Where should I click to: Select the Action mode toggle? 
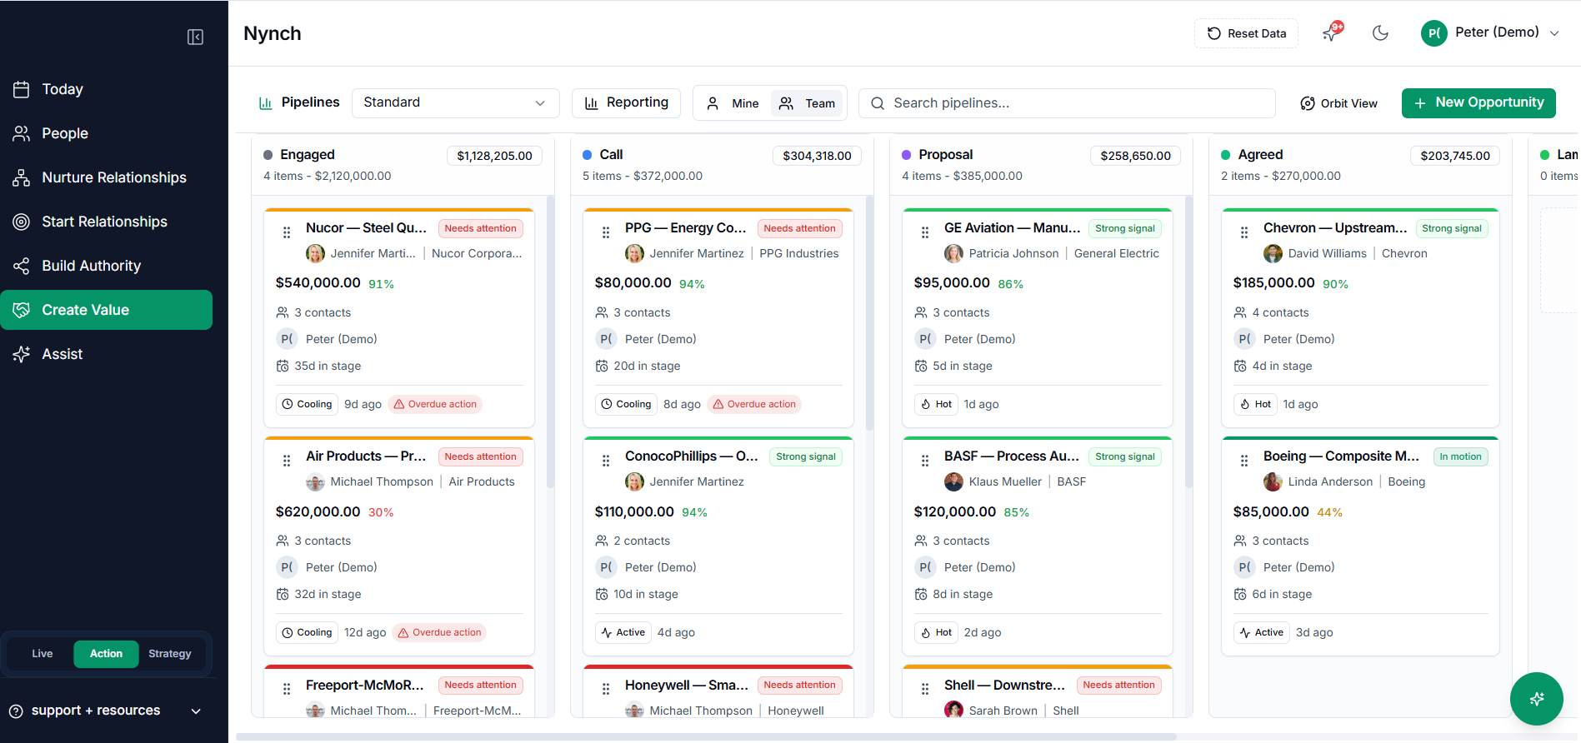(x=106, y=654)
